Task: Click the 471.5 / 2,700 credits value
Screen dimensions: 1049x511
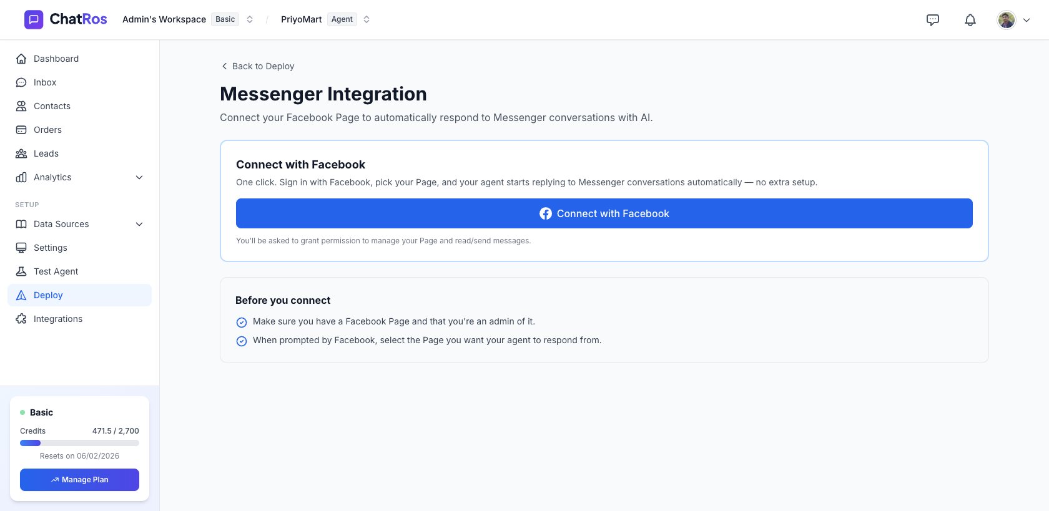Action: pos(116,431)
